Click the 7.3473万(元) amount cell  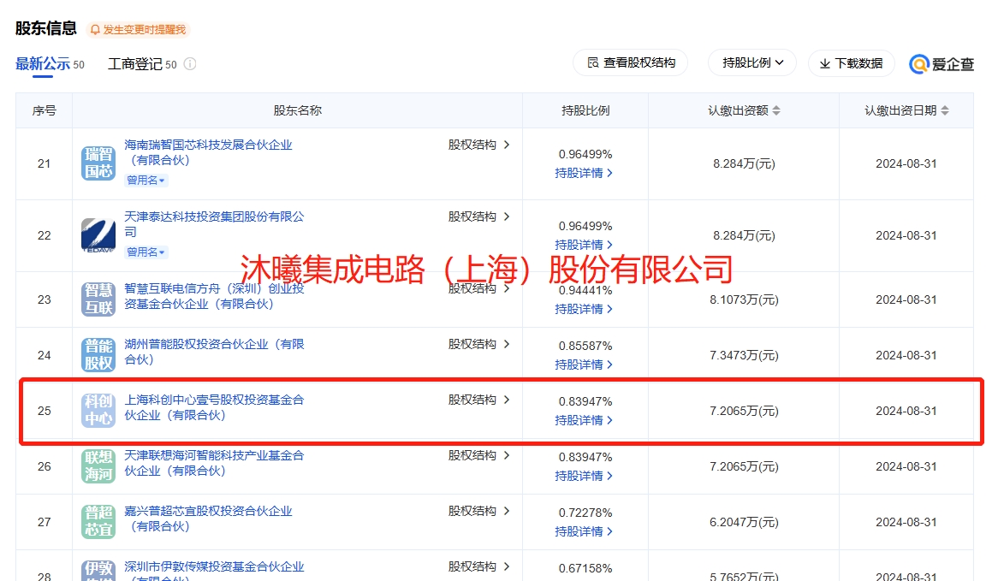click(744, 355)
